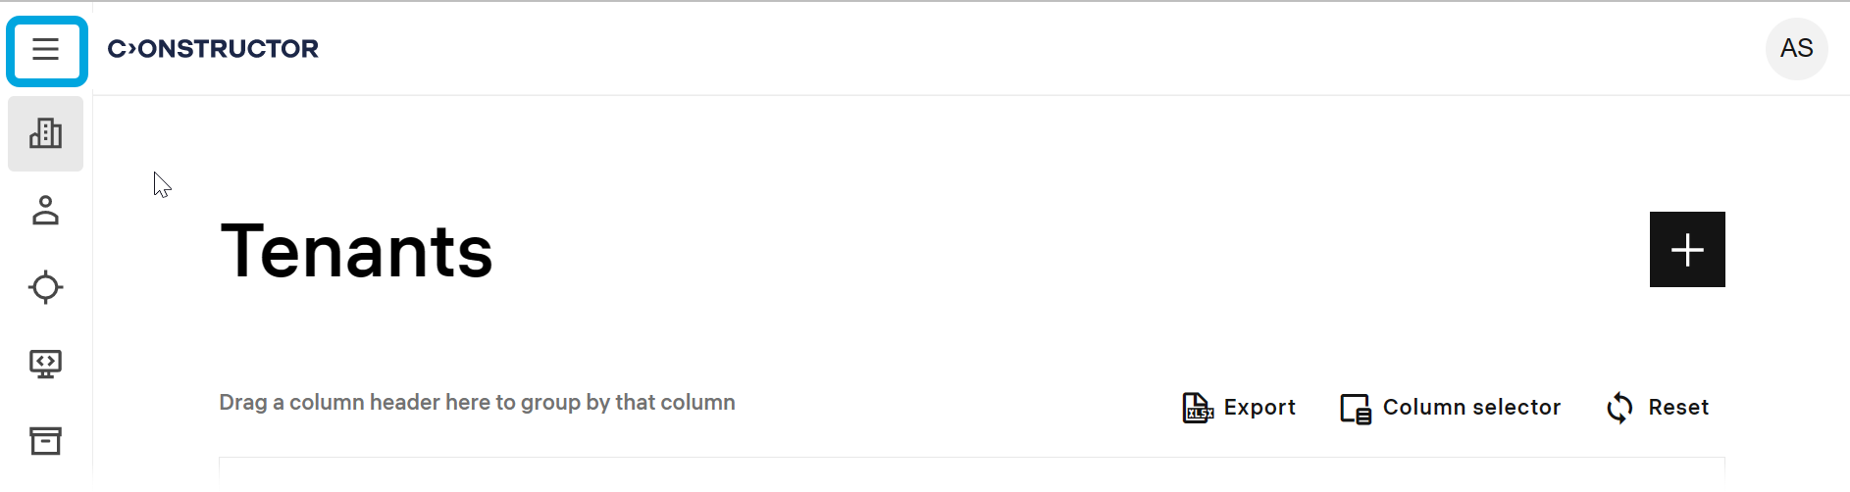Click the circular arrows Reset icon

[x=1619, y=408]
